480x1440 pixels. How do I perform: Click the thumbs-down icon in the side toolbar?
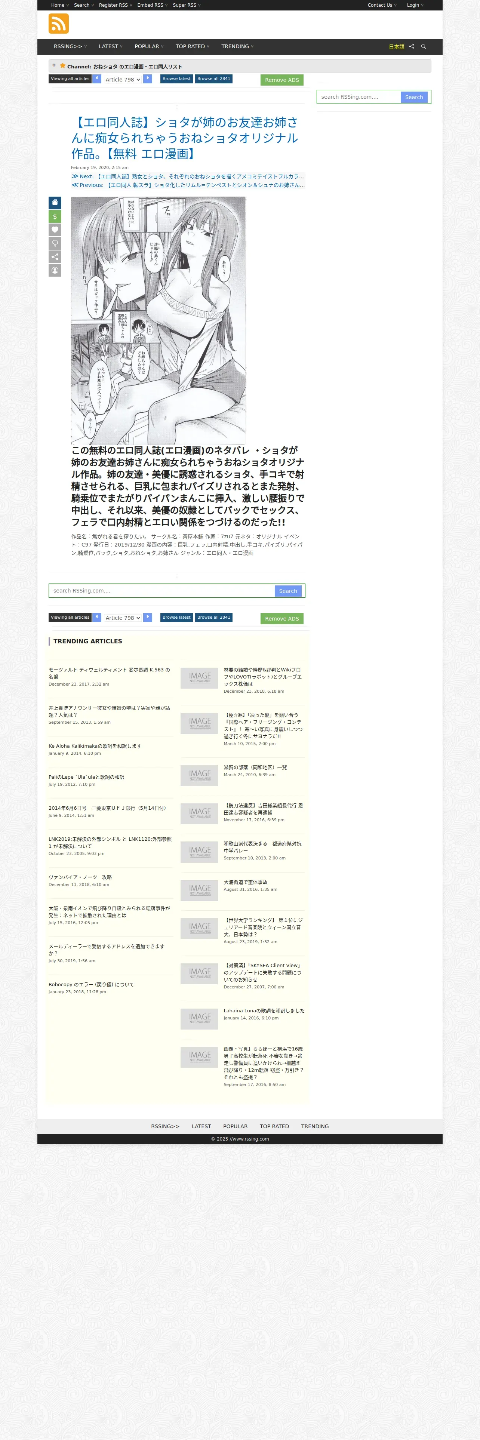[x=55, y=243]
